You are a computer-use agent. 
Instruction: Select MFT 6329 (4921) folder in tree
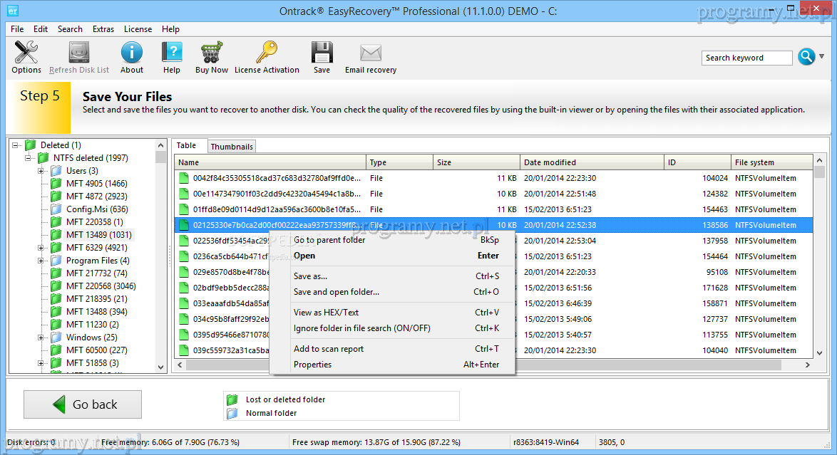pyautogui.click(x=96, y=248)
